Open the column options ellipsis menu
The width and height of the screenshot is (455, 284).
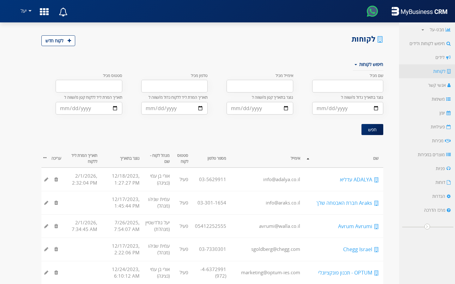click(45, 158)
